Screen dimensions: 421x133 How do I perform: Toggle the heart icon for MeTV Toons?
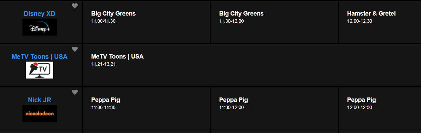coord(75,49)
